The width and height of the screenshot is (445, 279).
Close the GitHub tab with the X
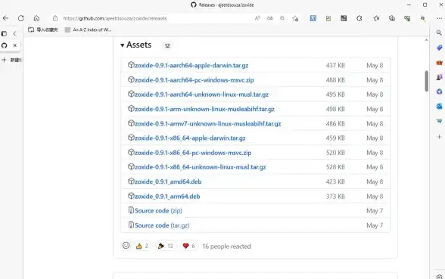click(x=15, y=45)
